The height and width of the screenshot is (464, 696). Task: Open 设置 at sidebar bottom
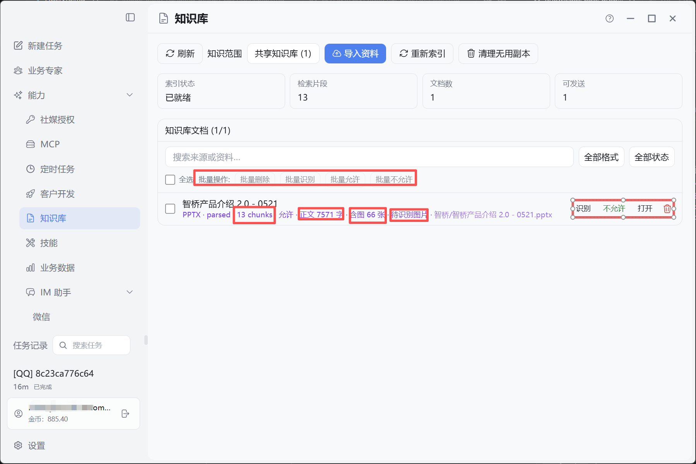pos(29,445)
